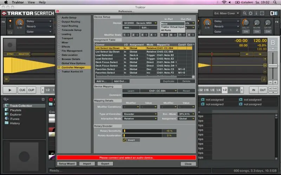Select Audio Setup in preferences list
Viewport: 281px width, 175px height.
69,17
